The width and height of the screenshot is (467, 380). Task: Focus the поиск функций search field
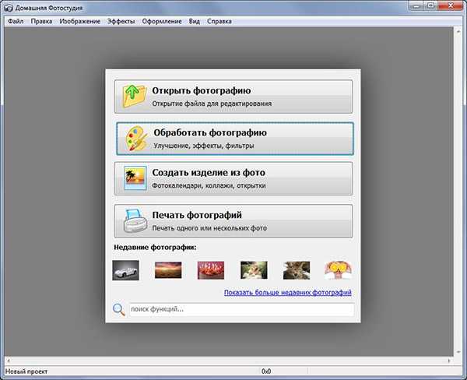[x=240, y=310]
